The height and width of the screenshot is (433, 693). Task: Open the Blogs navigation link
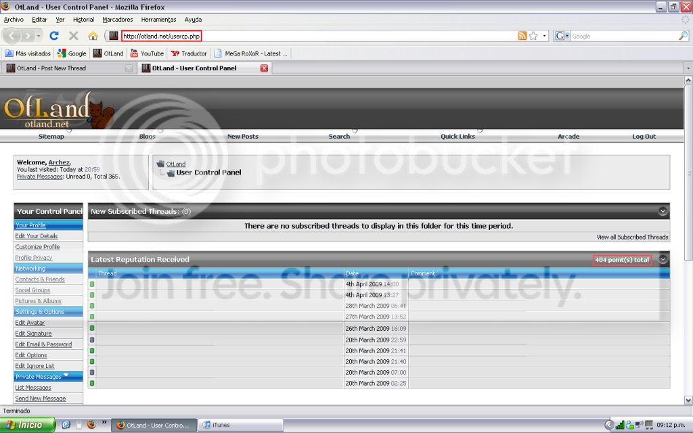click(x=147, y=137)
